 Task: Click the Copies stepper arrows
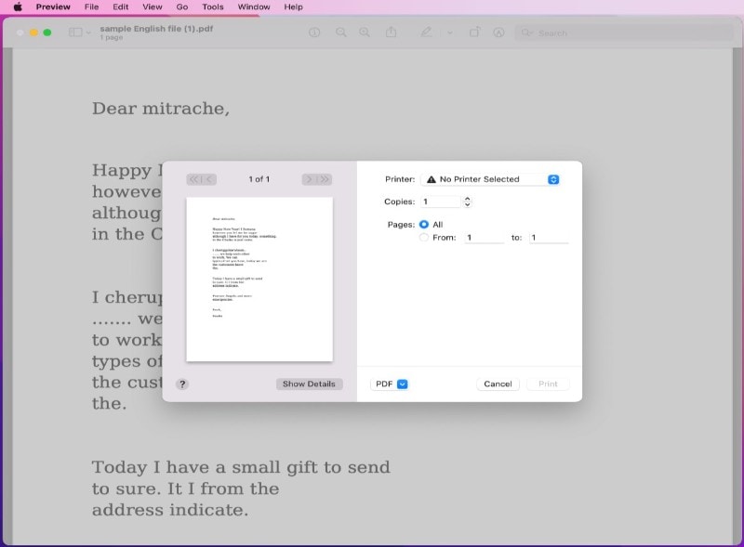coord(468,202)
